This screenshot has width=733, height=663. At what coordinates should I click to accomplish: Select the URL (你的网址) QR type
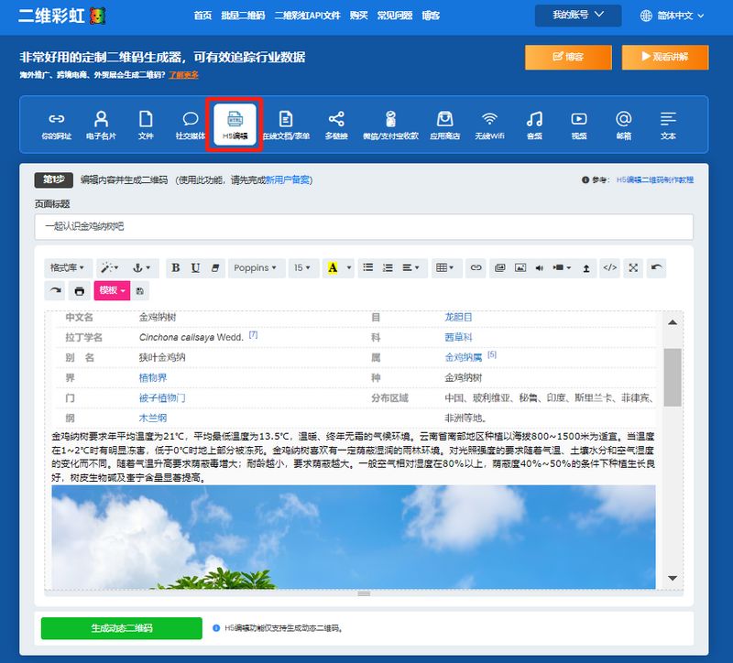pyautogui.click(x=57, y=125)
